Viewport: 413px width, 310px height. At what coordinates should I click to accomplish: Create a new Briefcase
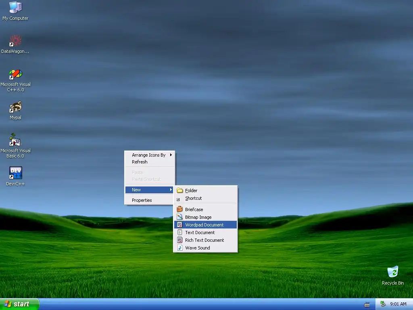pyautogui.click(x=205, y=209)
